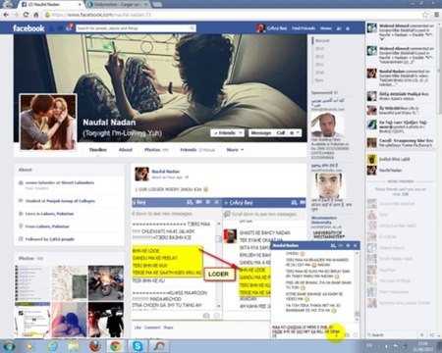The width and height of the screenshot is (442, 353).
Task: Start video call in Naufal Nadan chat
Action: 341,245
